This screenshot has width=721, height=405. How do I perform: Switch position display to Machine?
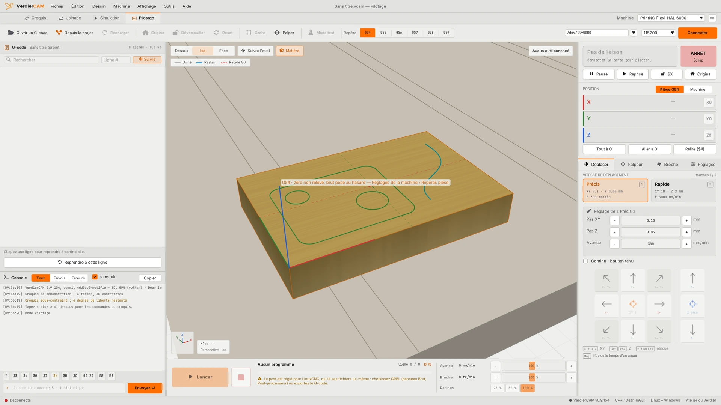click(x=697, y=89)
